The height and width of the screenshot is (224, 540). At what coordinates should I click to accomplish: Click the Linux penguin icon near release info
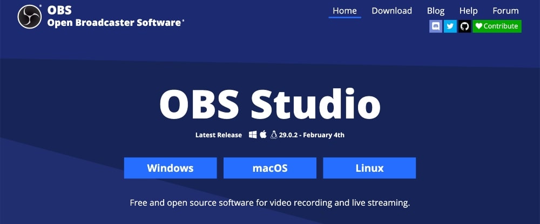click(x=274, y=134)
